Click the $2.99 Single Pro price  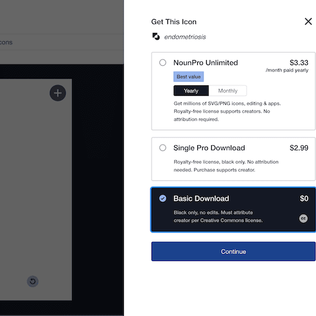point(299,148)
